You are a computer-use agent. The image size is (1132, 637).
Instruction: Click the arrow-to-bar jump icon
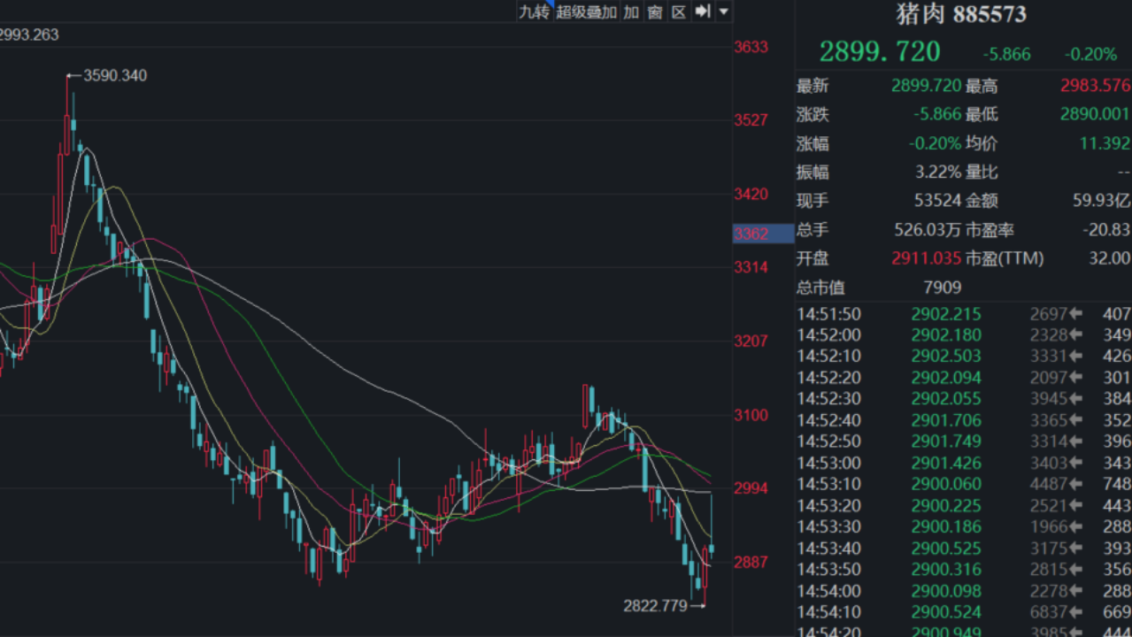[703, 12]
